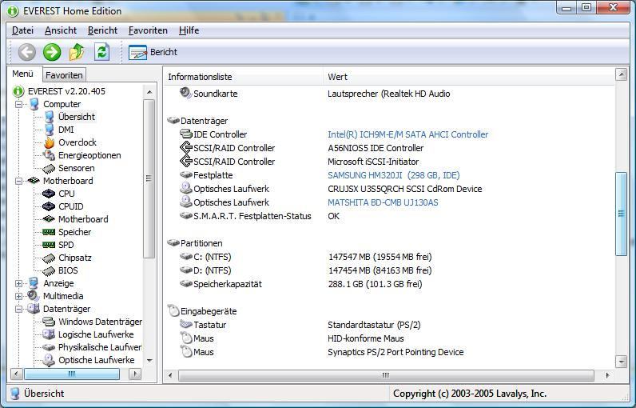Click the Informationsliste column header

[x=244, y=77]
